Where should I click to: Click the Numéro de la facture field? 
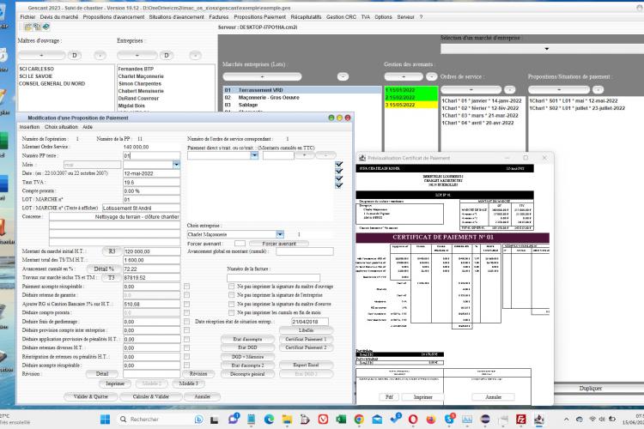tap(273, 278)
